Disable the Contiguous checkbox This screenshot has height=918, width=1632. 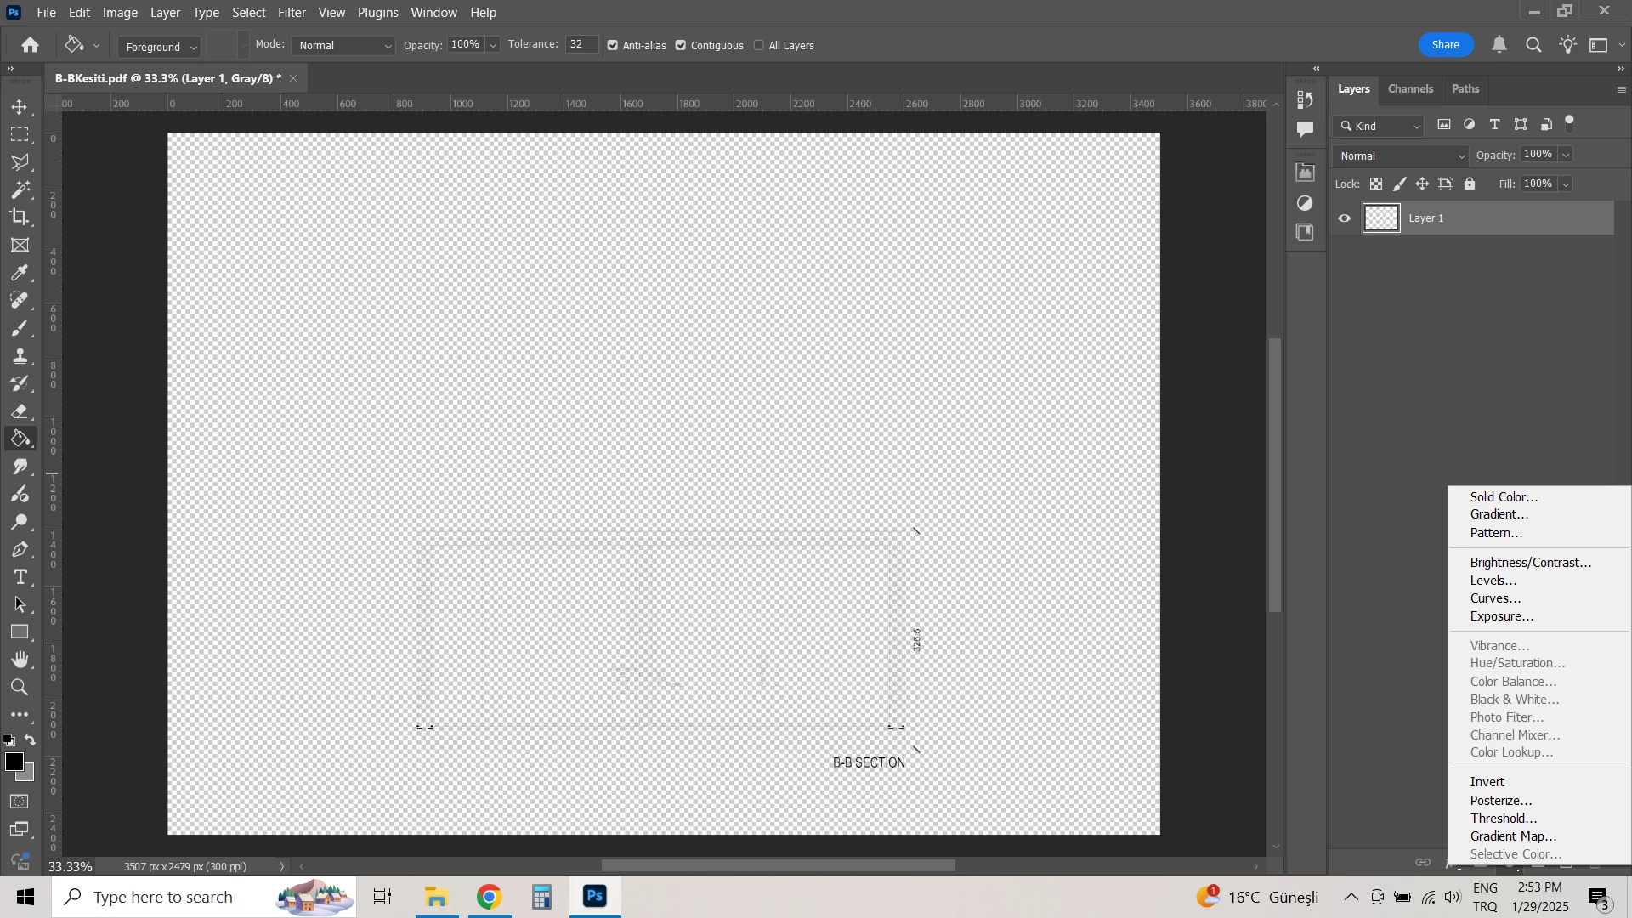tap(681, 46)
